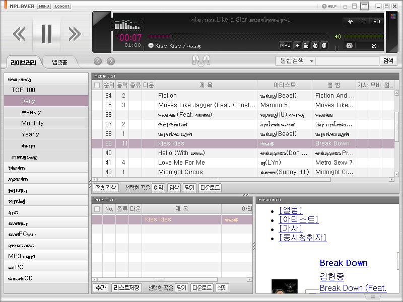Image resolution: width=403 pixels, height=302 pixels.
Task: Click the phone ringtone icon in player
Action: [x=324, y=45]
